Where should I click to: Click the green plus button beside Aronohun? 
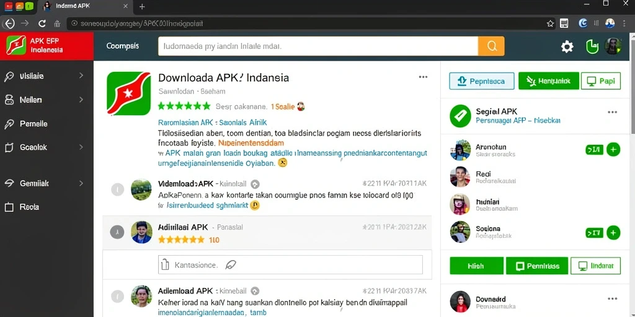(x=613, y=150)
